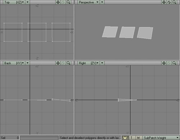The height and width of the screenshot is (140, 180).
Task: Switch to the M morph map mode
Action: (x=138, y=138)
